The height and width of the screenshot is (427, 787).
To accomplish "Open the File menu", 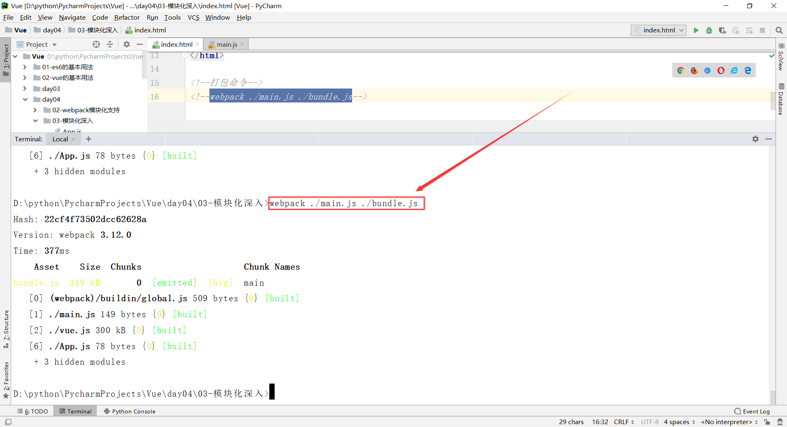I will tap(8, 17).
